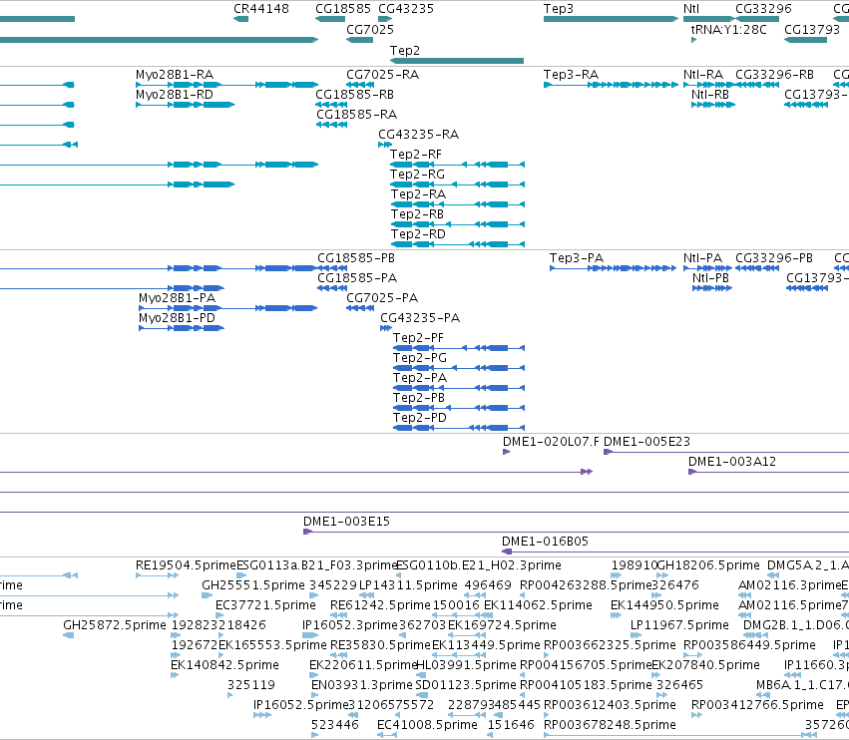Open the EC41008.5prime EST label
Screen dimensions: 849x740
point(428,725)
